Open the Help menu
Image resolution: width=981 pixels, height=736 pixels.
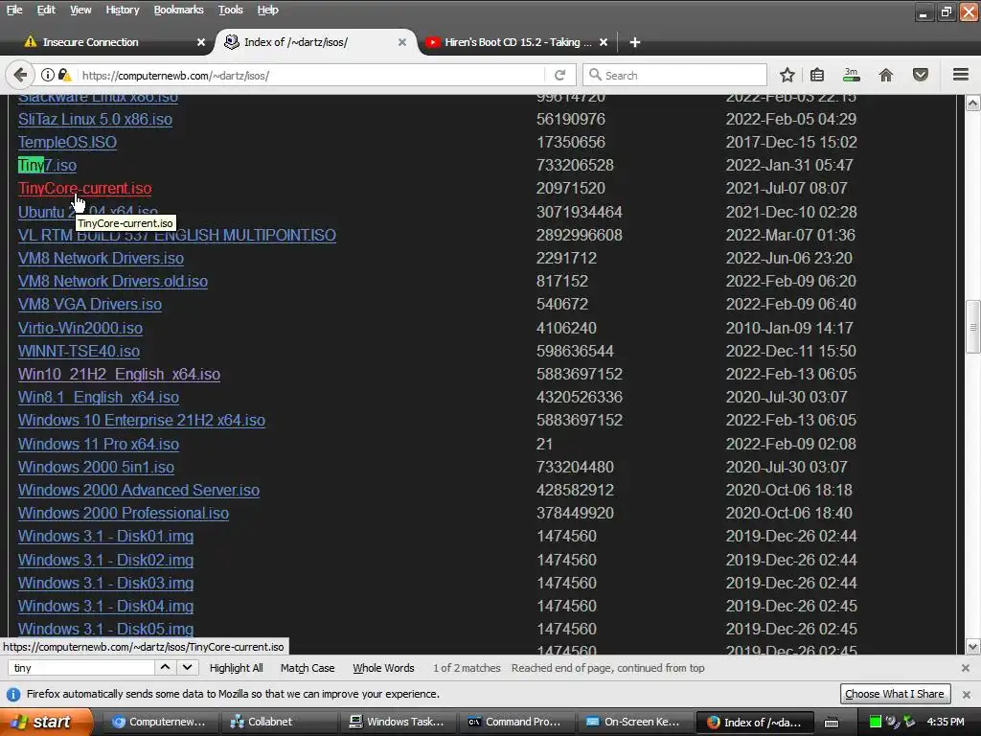pyautogui.click(x=267, y=10)
